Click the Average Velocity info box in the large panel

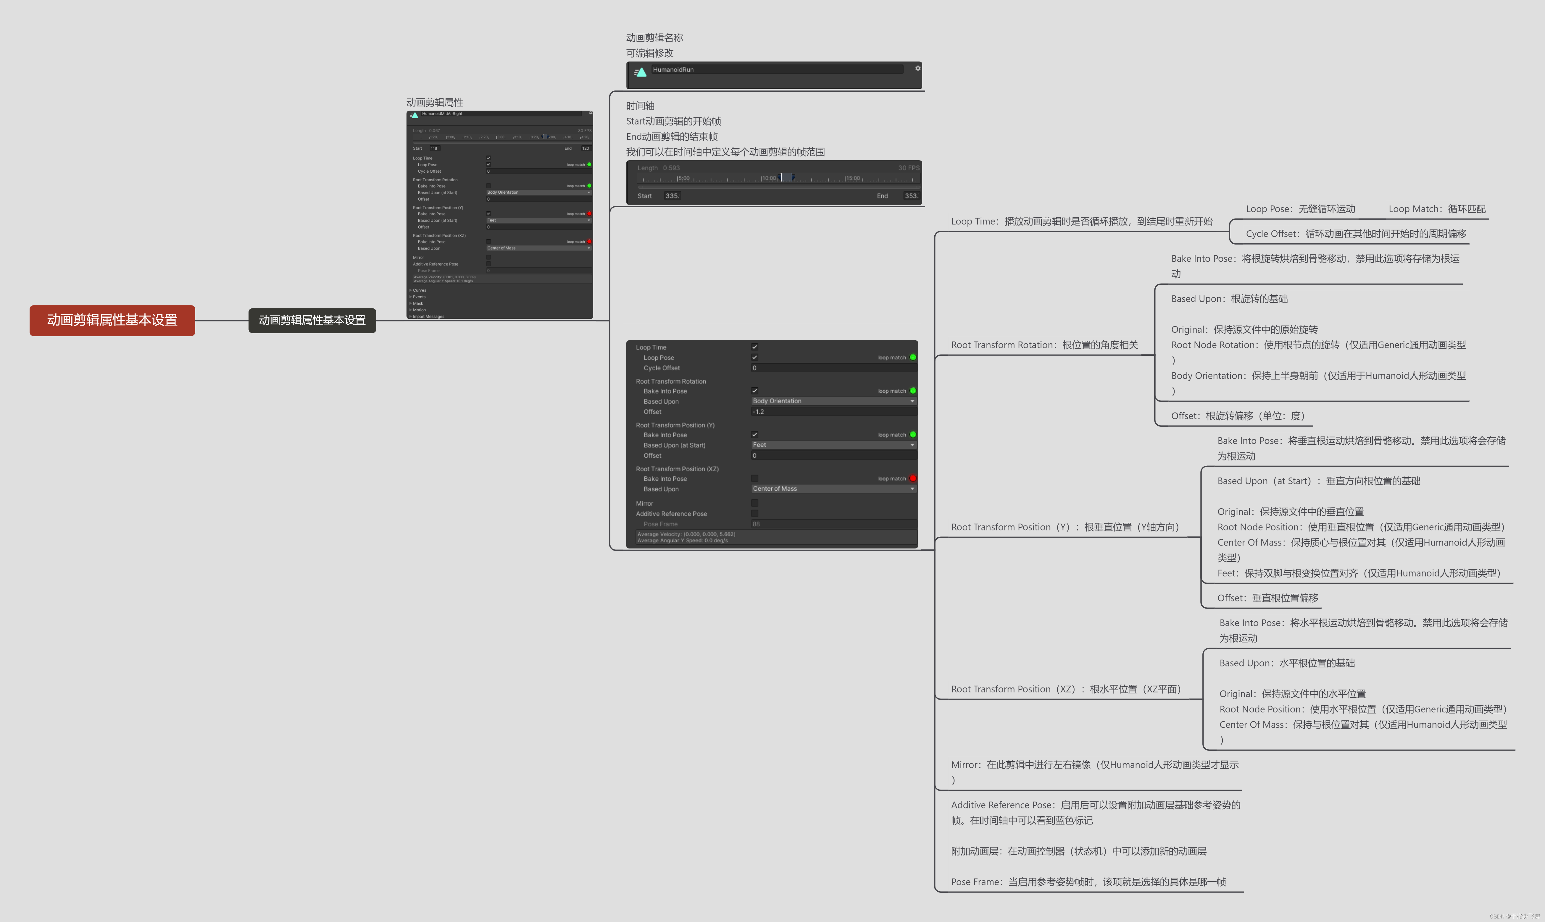tap(776, 537)
